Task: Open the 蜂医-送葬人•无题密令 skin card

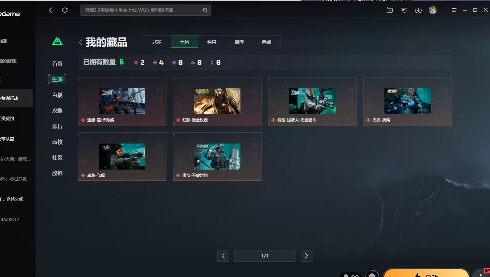Action: (x=312, y=101)
